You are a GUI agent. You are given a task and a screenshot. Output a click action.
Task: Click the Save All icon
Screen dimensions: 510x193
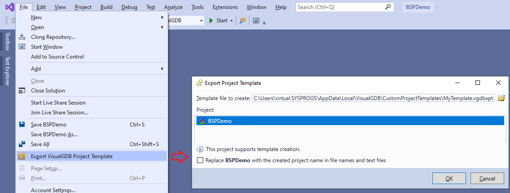22,144
